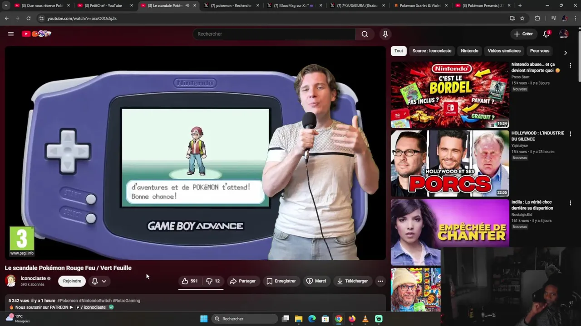581x326 pixels.
Task: Go to the YouTube home logo
Action: [36, 34]
